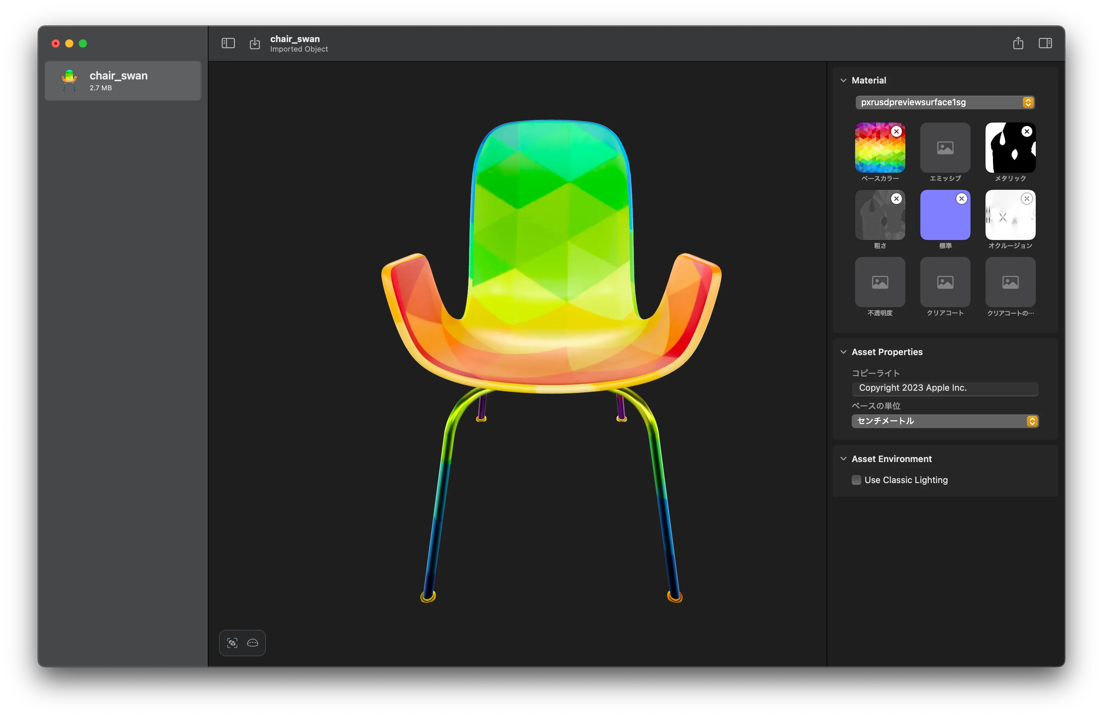Toggle the left sidebar icon
The height and width of the screenshot is (717, 1103).
(x=228, y=43)
